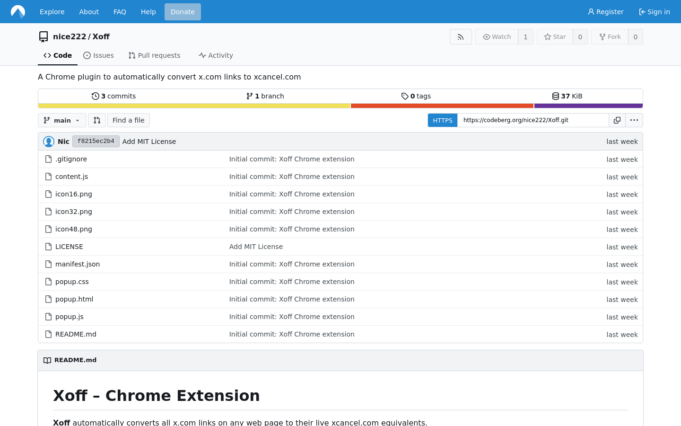Open the Xoff repository title link
This screenshot has width=681, height=426.
[x=101, y=36]
